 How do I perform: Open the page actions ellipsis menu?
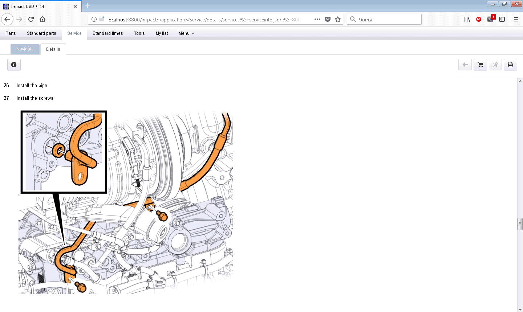(x=317, y=19)
